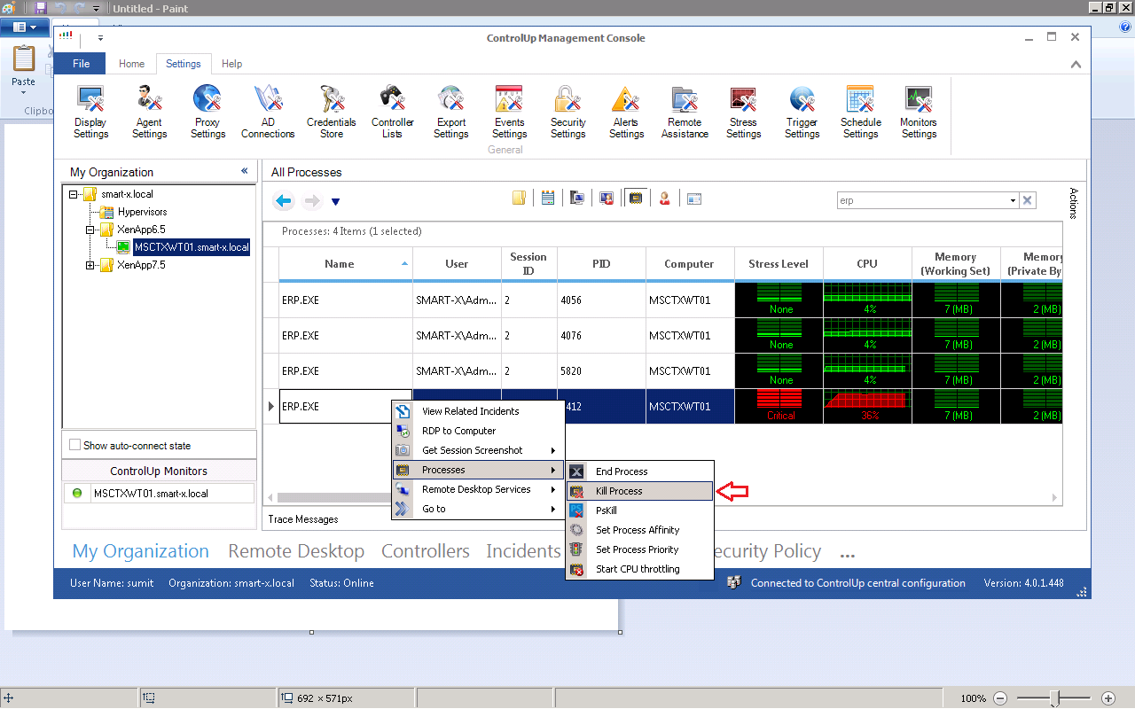Screen dimensions: 1135x709
Task: Choose Kill Process from the submenu
Action: [640, 491]
